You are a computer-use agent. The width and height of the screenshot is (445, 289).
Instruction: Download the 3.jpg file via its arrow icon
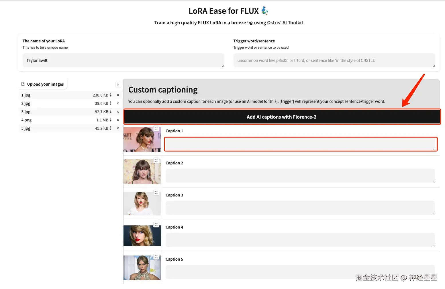click(x=110, y=112)
